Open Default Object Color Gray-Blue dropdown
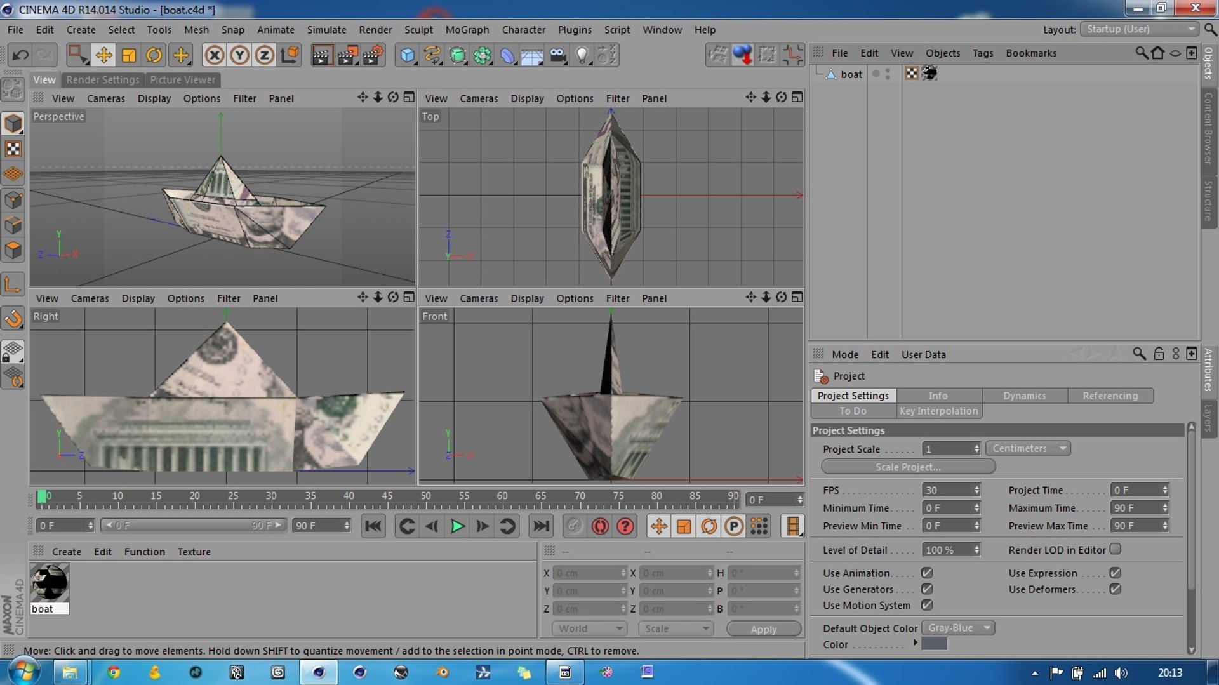1219x685 pixels. (958, 628)
